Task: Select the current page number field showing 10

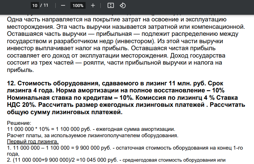Action: [35, 5]
